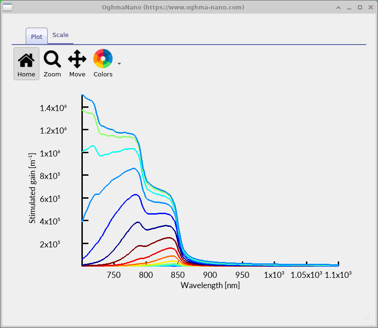Switch to the Scale tab

click(60, 35)
